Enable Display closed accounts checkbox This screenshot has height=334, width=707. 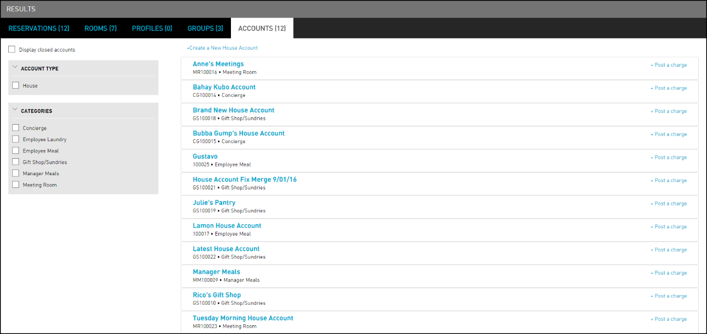12,50
